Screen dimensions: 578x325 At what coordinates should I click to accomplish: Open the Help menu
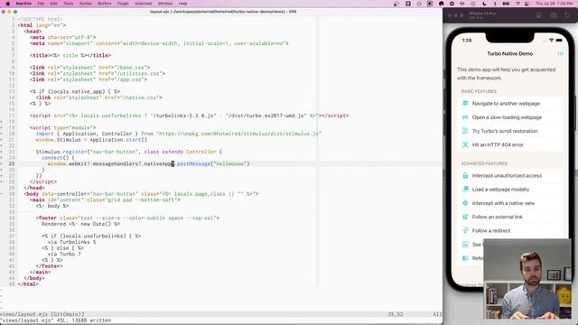[x=182, y=4]
